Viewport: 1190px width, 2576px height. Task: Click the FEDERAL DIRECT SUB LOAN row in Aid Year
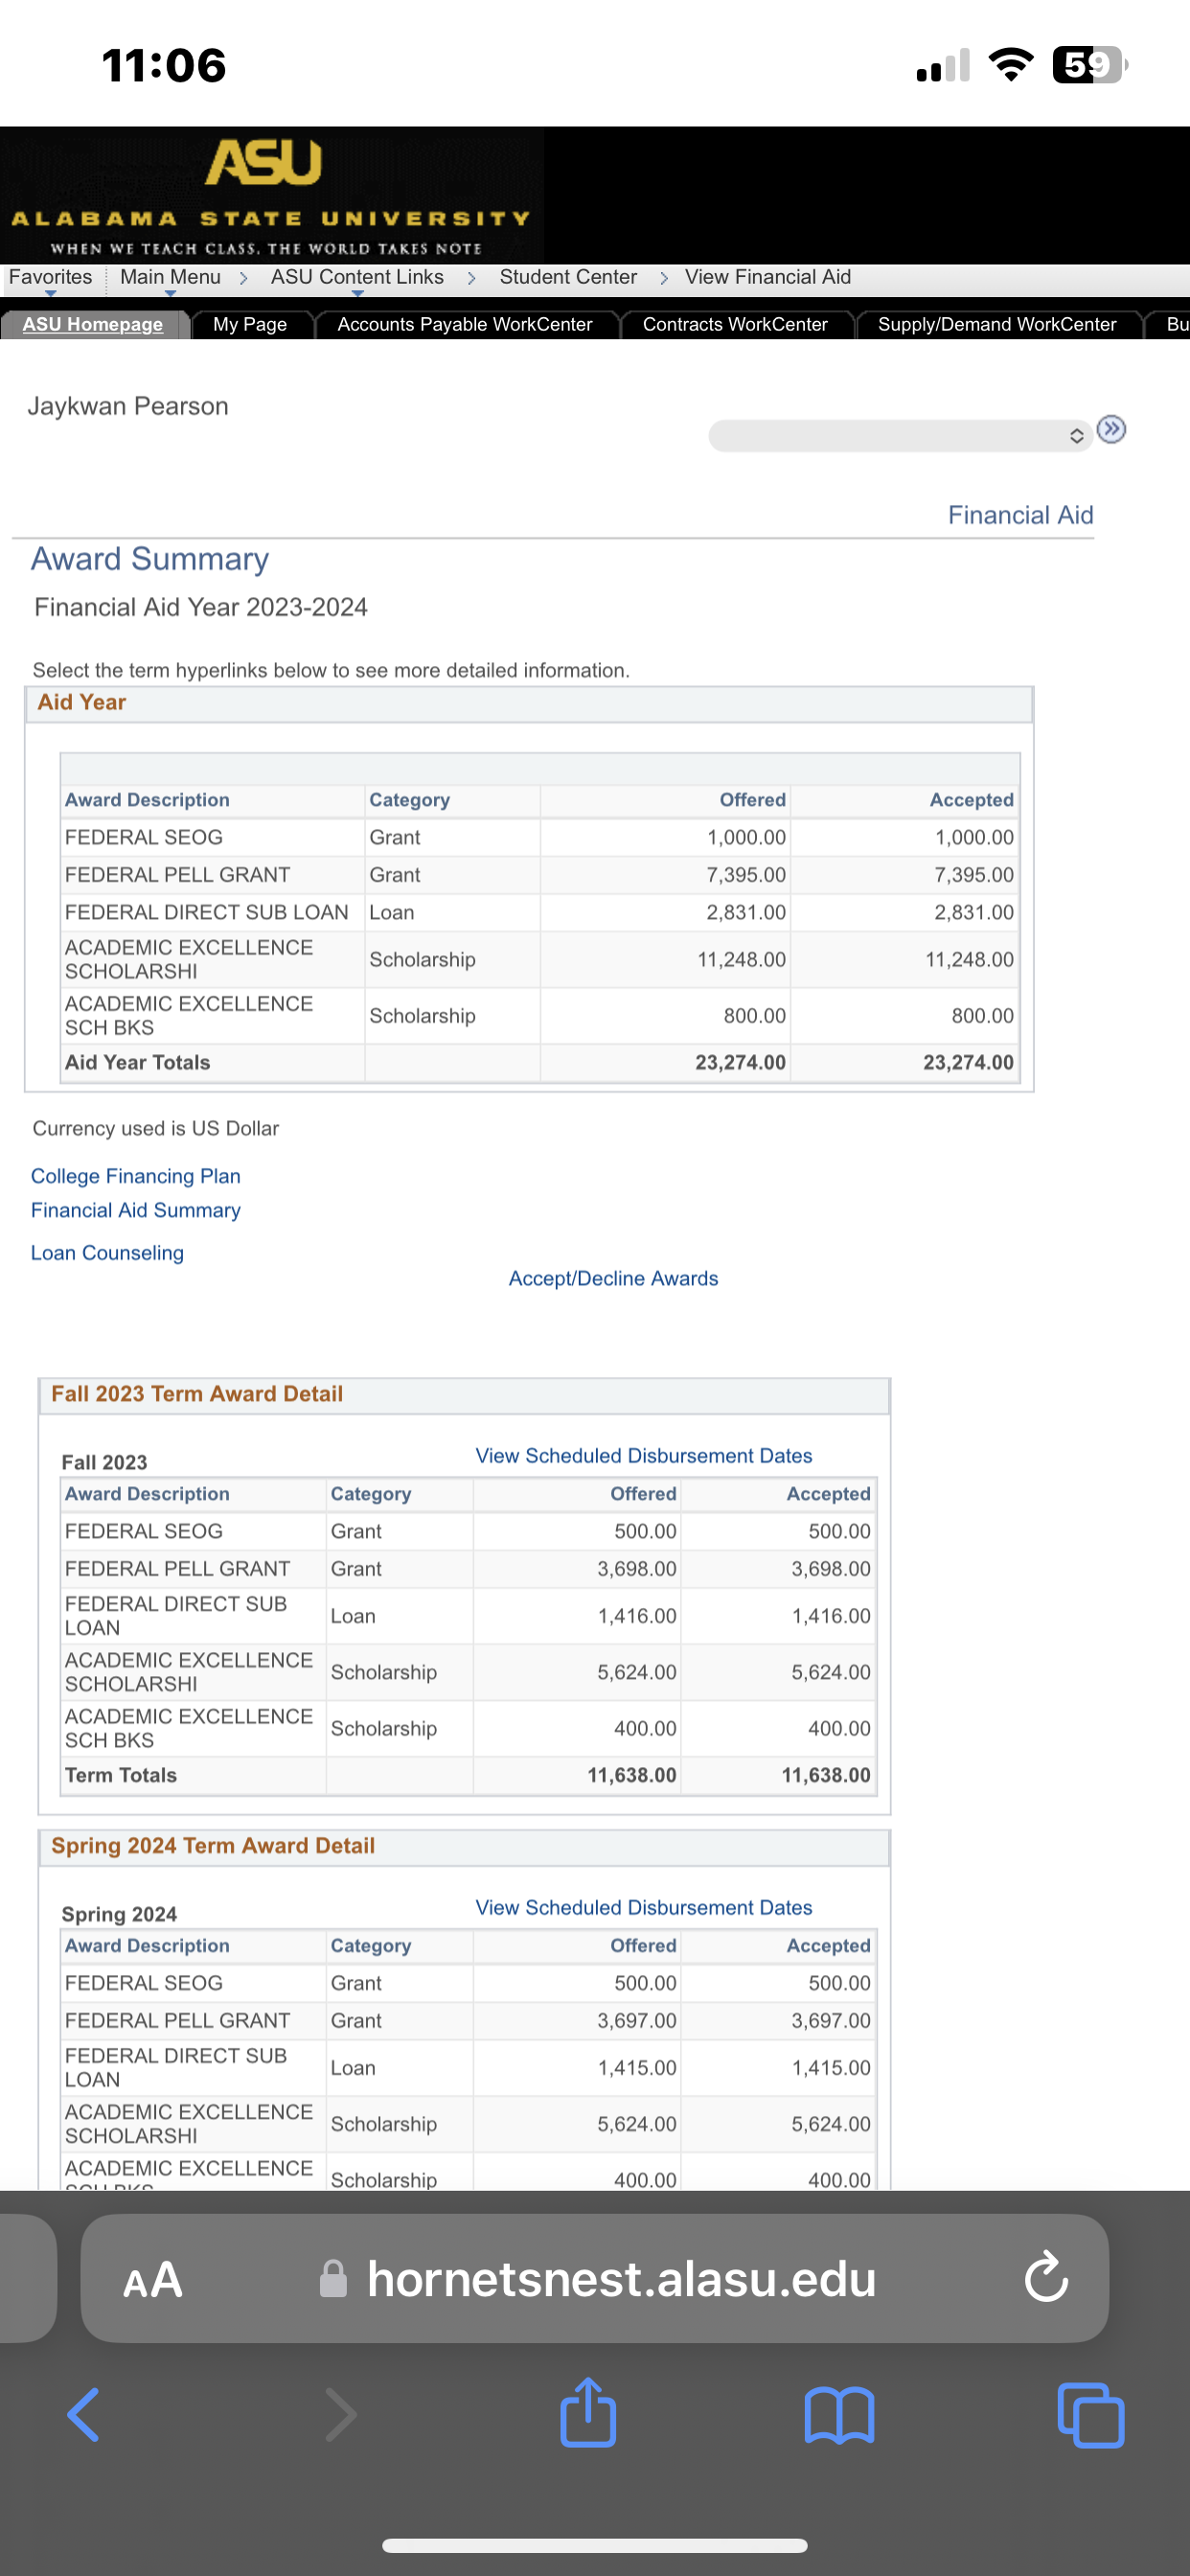click(540, 912)
